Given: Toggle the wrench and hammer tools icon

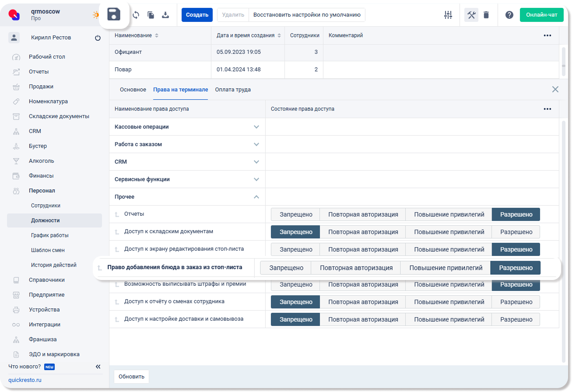Looking at the screenshot, I should click(x=471, y=15).
